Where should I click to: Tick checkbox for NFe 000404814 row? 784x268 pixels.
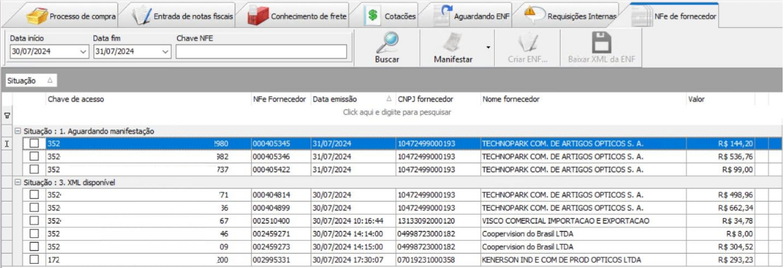coord(34,195)
